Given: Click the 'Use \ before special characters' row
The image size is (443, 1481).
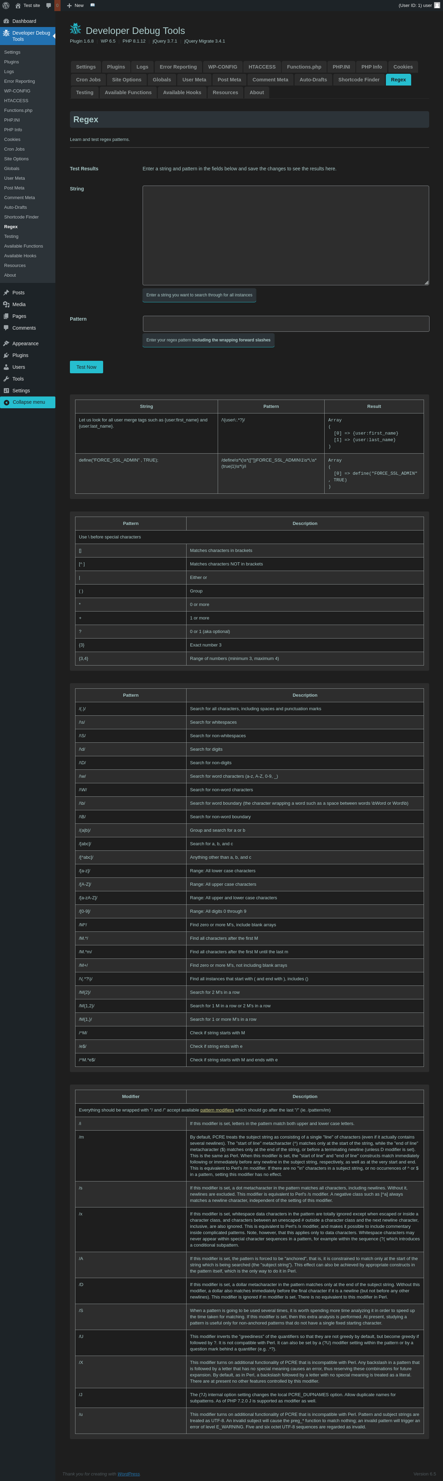Looking at the screenshot, I should pos(250,537).
